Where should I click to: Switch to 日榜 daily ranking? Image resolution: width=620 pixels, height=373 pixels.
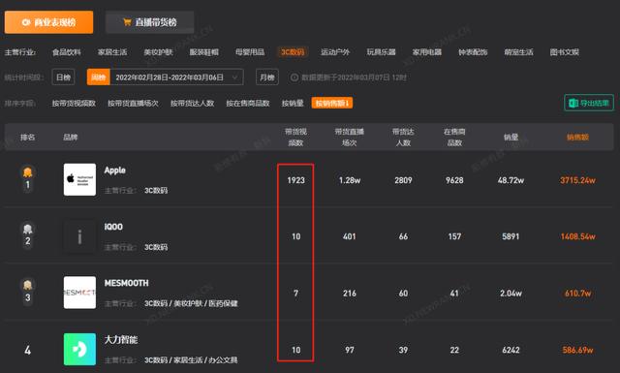(63, 78)
